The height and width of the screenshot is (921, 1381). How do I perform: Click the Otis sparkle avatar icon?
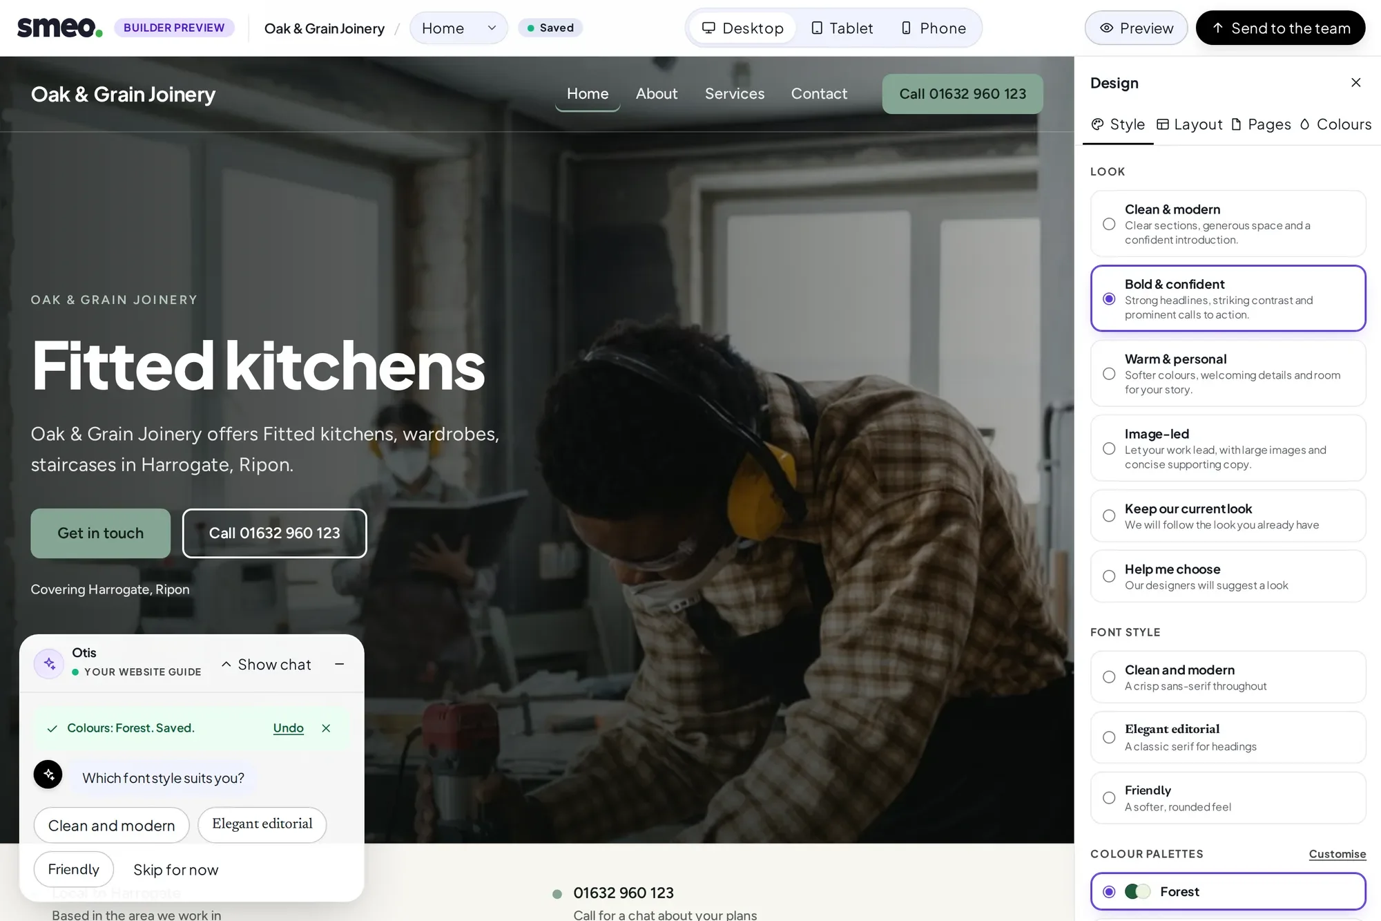click(x=49, y=663)
